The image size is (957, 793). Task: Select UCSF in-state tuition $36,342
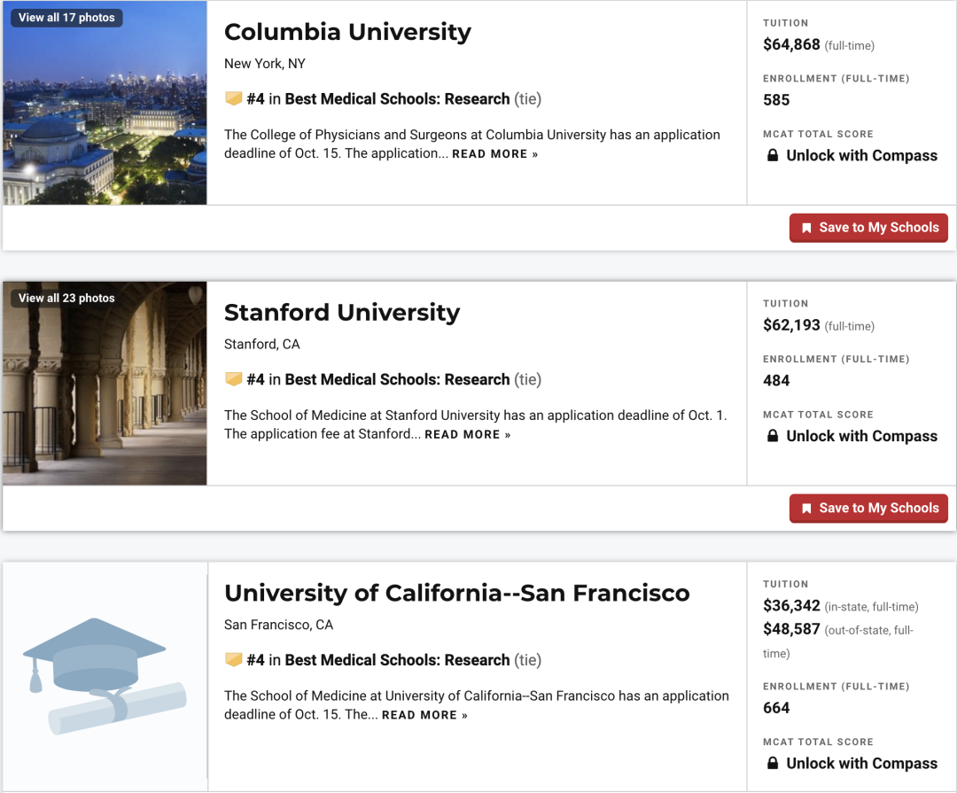(791, 605)
